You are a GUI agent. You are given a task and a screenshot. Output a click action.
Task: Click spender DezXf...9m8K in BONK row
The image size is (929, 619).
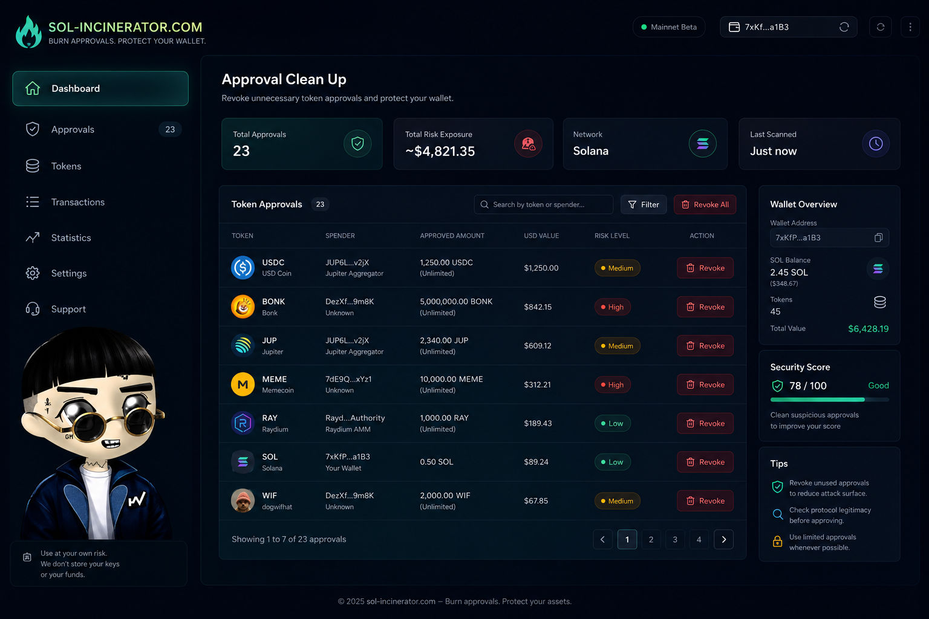point(350,301)
